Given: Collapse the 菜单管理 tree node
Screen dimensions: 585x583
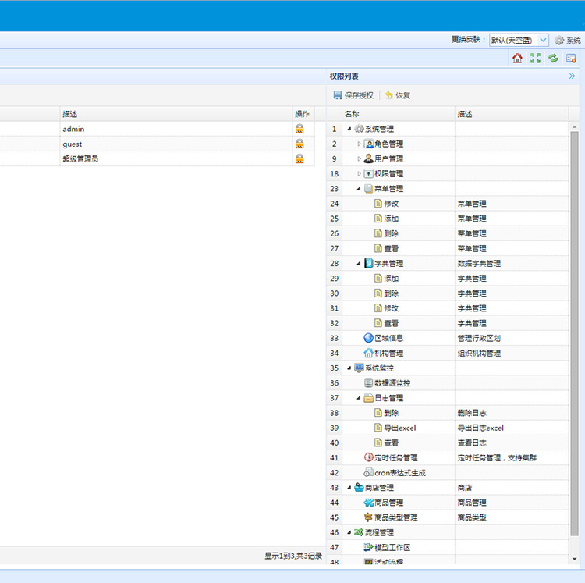Looking at the screenshot, I should pos(359,189).
